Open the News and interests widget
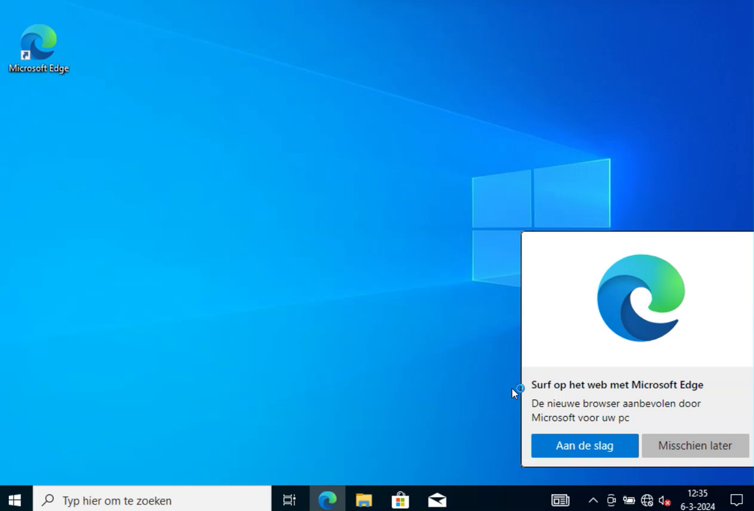Viewport: 754px width, 511px height. (560, 500)
